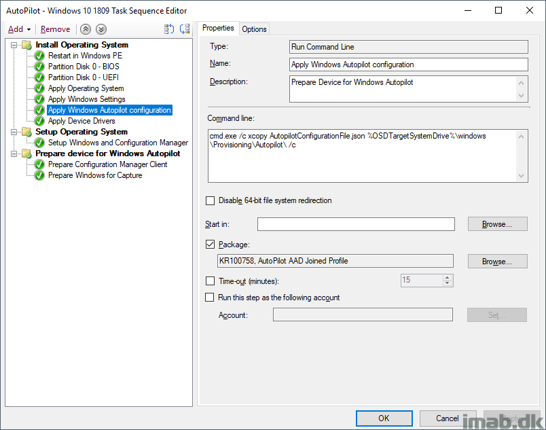Click Browse next to Package field
The height and width of the screenshot is (430, 546).
click(497, 262)
